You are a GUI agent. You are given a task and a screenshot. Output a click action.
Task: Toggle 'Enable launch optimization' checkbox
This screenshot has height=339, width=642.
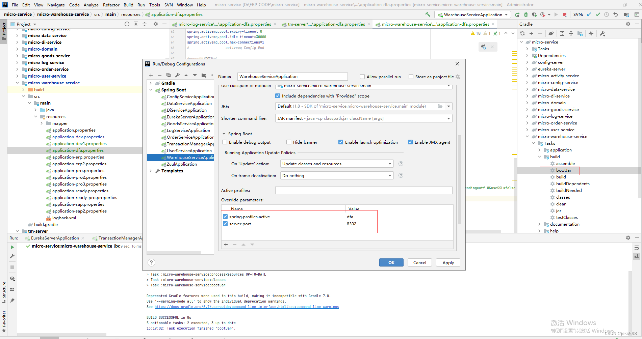click(x=341, y=142)
